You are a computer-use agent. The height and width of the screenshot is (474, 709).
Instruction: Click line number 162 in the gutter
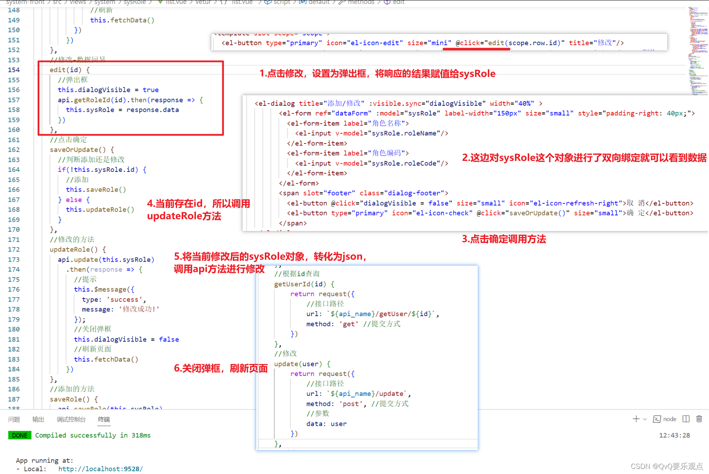pos(14,150)
